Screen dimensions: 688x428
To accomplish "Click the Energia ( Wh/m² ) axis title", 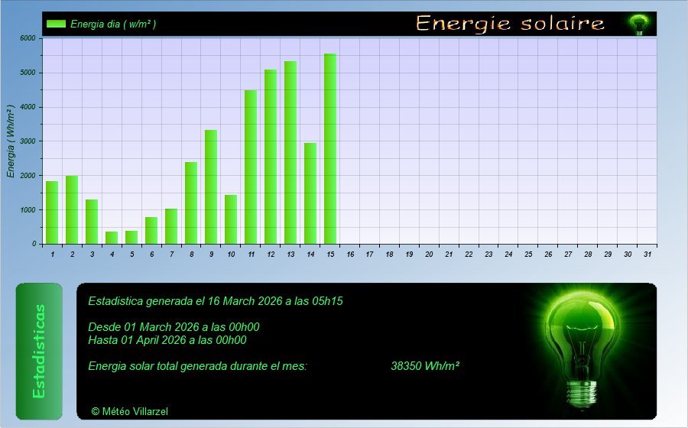I will tap(11, 141).
